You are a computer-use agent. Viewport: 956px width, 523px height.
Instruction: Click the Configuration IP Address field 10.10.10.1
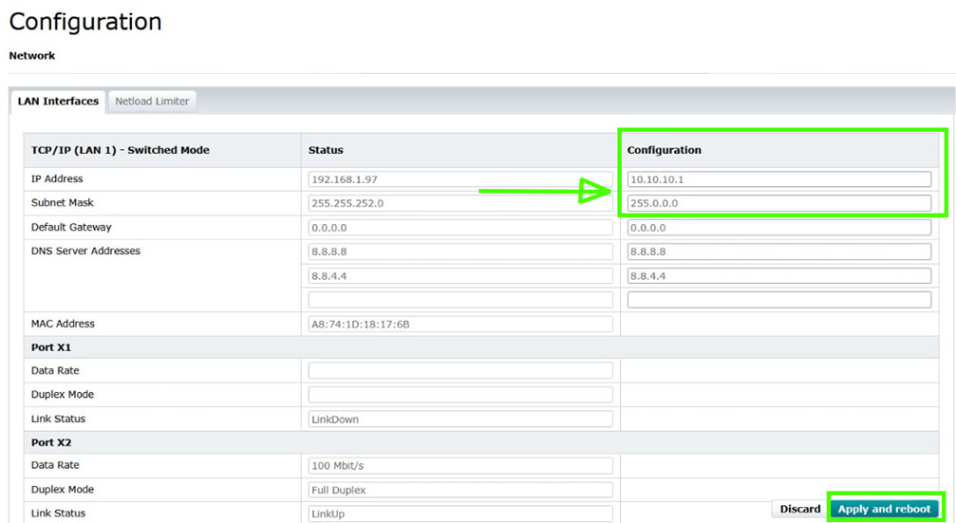(778, 179)
